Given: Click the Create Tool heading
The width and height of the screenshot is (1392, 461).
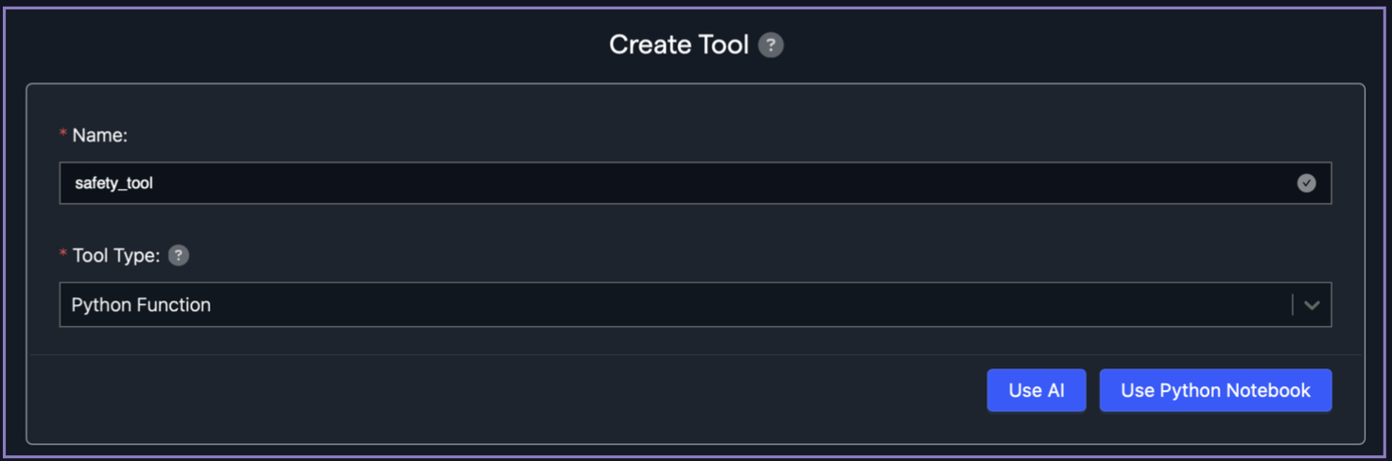Looking at the screenshot, I should tap(678, 44).
